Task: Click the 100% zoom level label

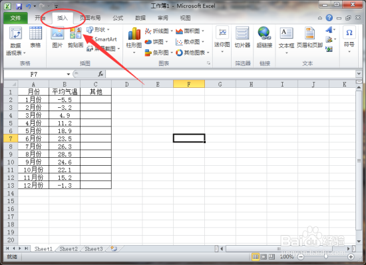Action: tap(287, 257)
